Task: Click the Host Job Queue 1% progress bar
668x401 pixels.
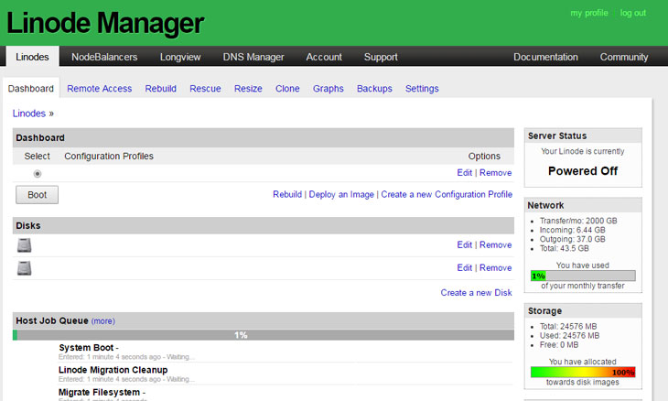Action: [264, 335]
